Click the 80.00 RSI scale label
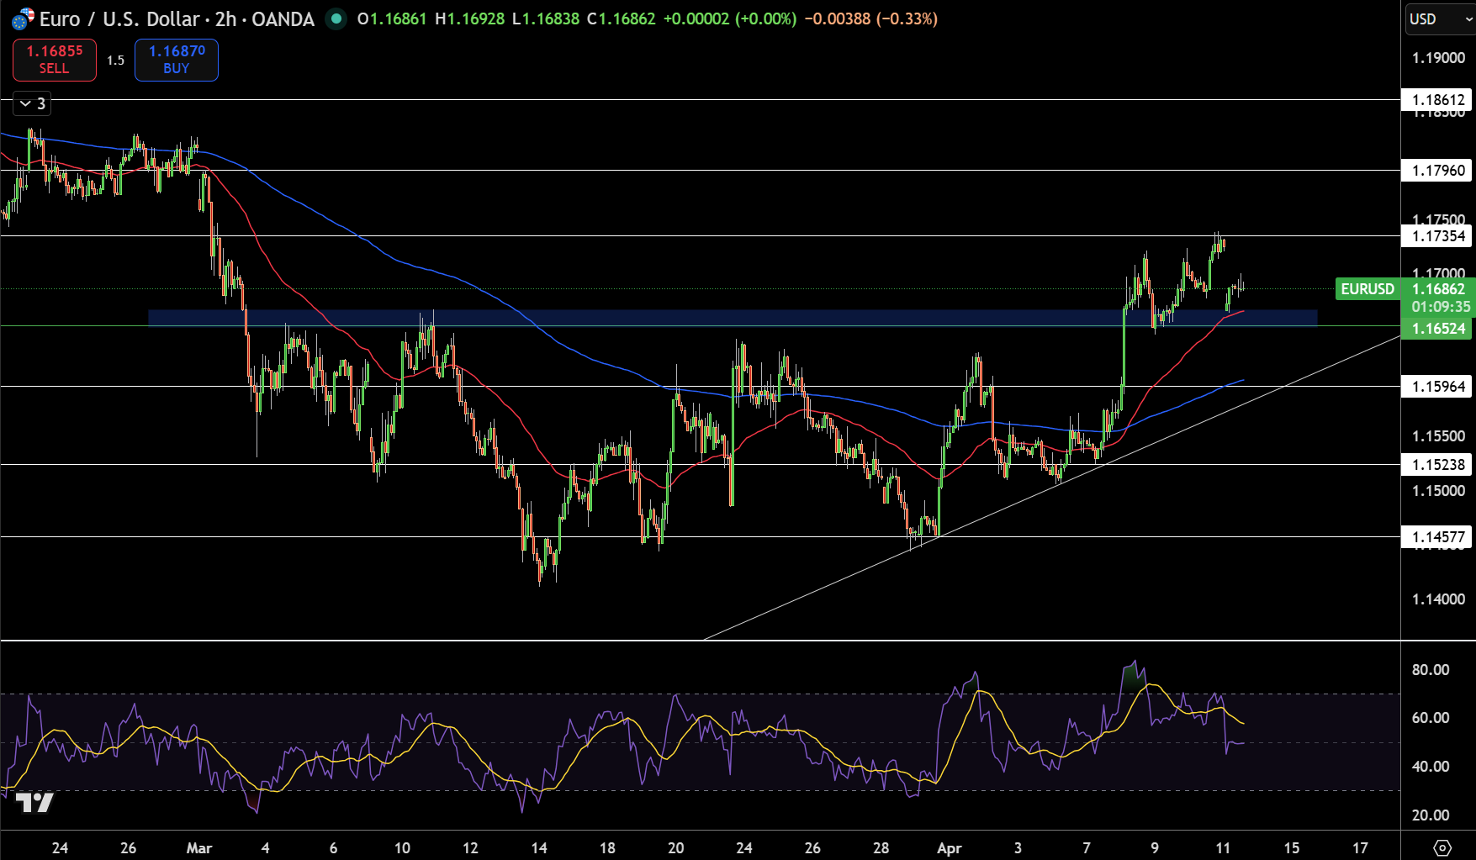This screenshot has height=860, width=1476. (1430, 670)
